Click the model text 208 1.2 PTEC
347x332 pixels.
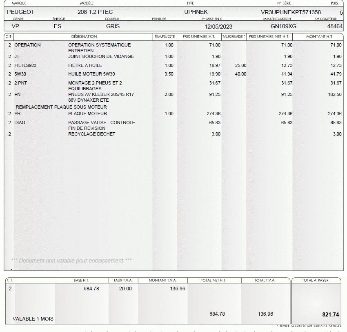click(x=95, y=12)
